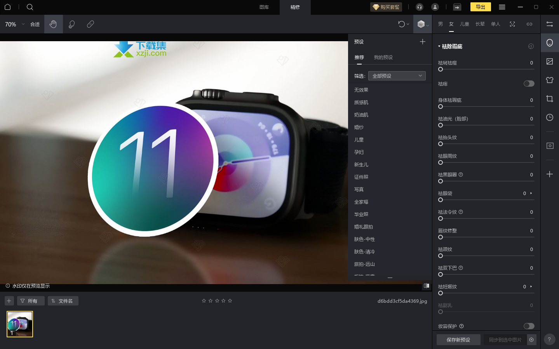
Task: Open the 文件名 sort dropdown
Action: (x=63, y=301)
